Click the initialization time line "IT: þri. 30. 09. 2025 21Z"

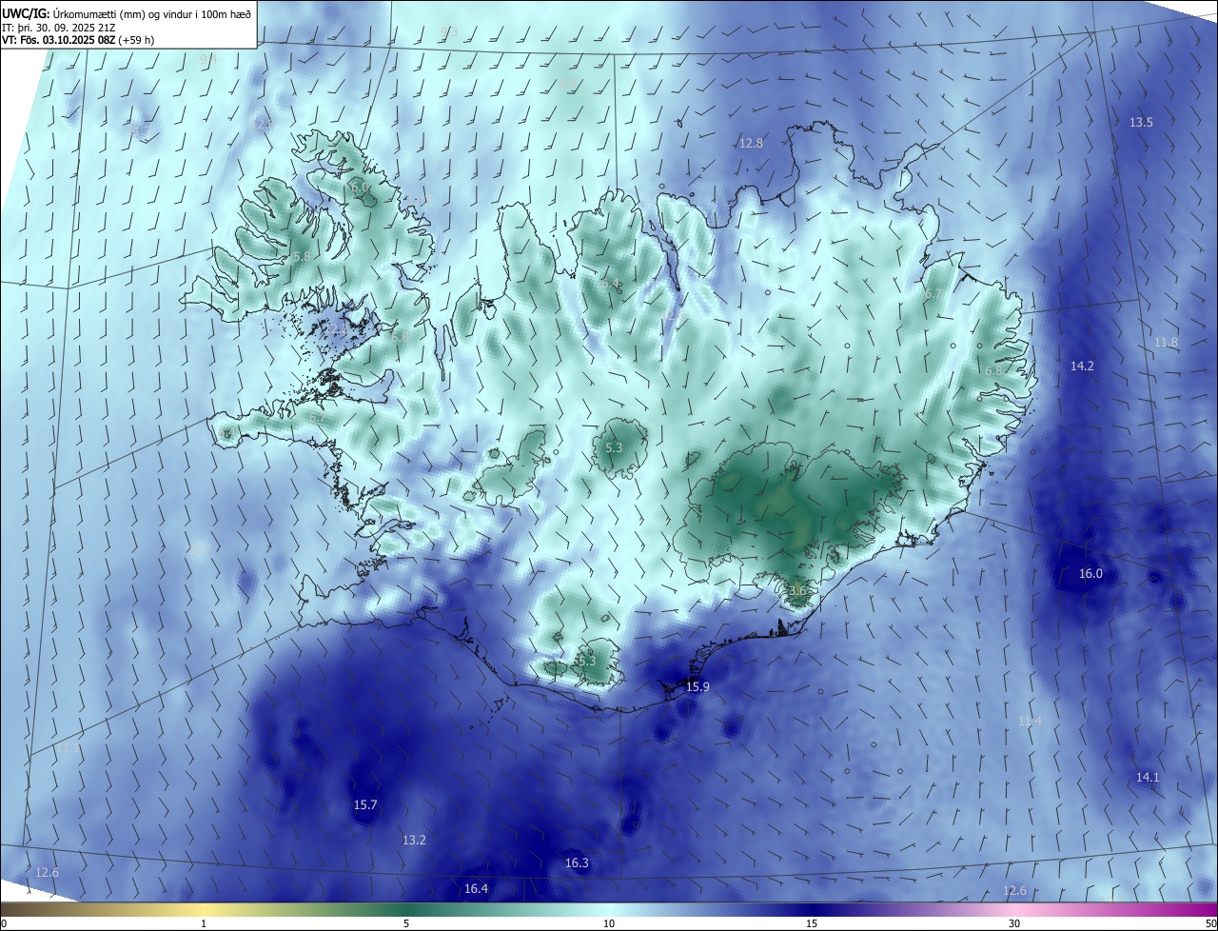pyautogui.click(x=61, y=27)
